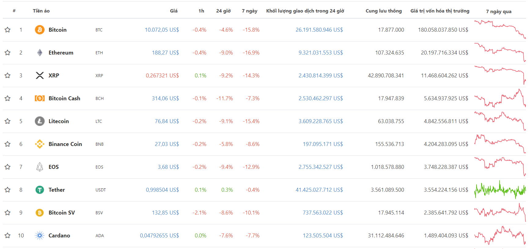Click the Bitcoin Cash coin logo
This screenshot has width=530, height=249.
point(40,98)
